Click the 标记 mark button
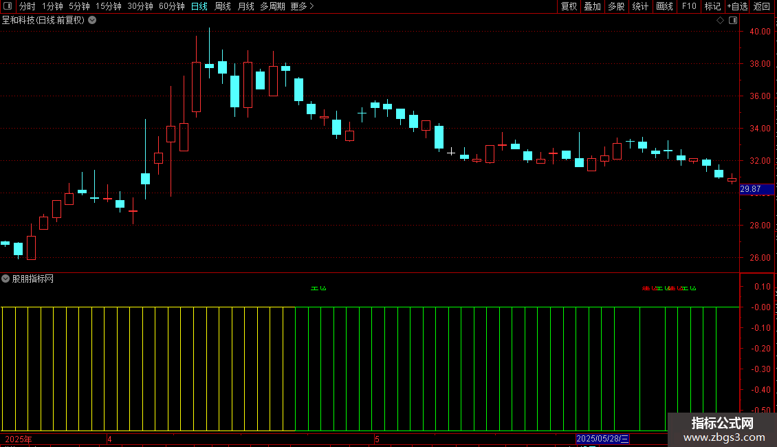 pos(712,6)
